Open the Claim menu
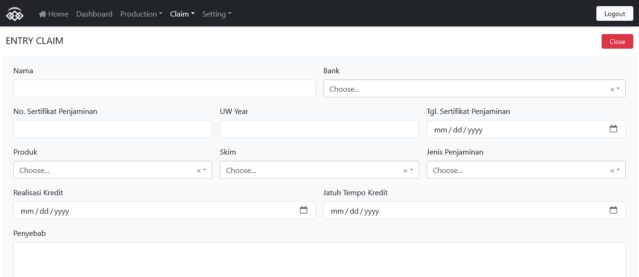The image size is (639, 277). [x=182, y=14]
